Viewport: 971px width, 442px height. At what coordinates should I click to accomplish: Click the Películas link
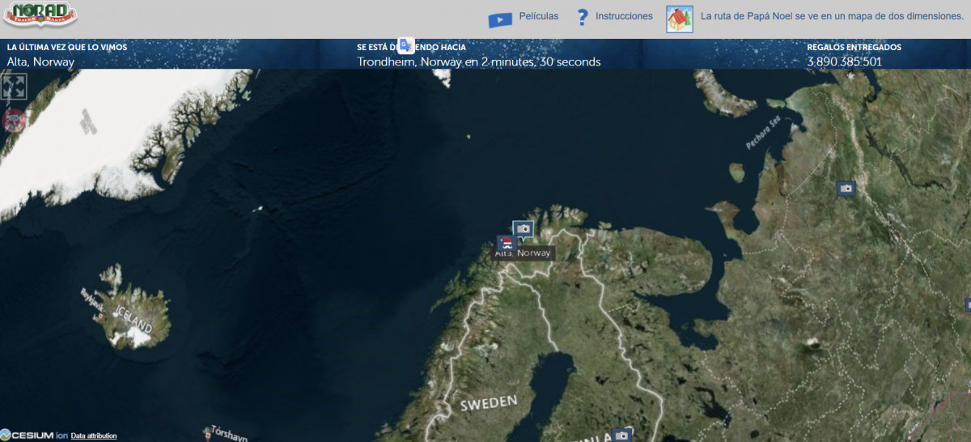coord(538,16)
